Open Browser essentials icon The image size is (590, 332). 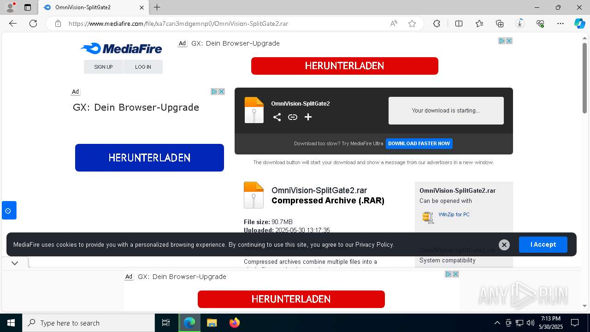pos(540,24)
